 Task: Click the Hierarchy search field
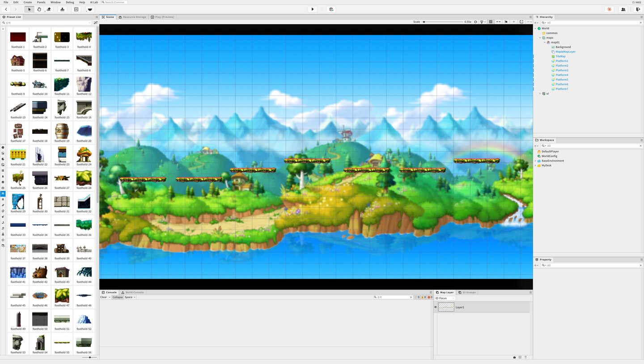[592, 22]
